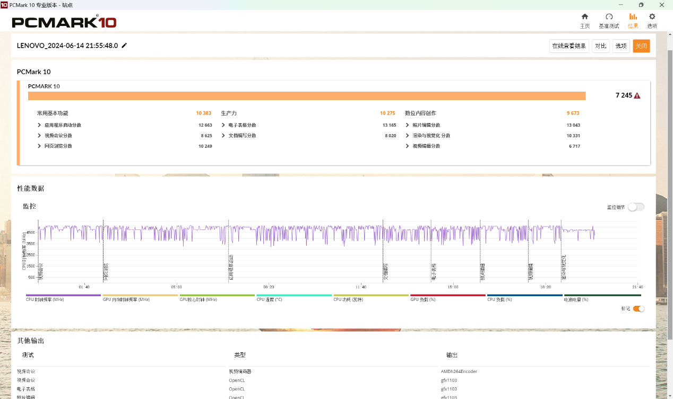This screenshot has height=399, width=673.
Task: Click the PCMark 10 logo
Action: coord(64,22)
